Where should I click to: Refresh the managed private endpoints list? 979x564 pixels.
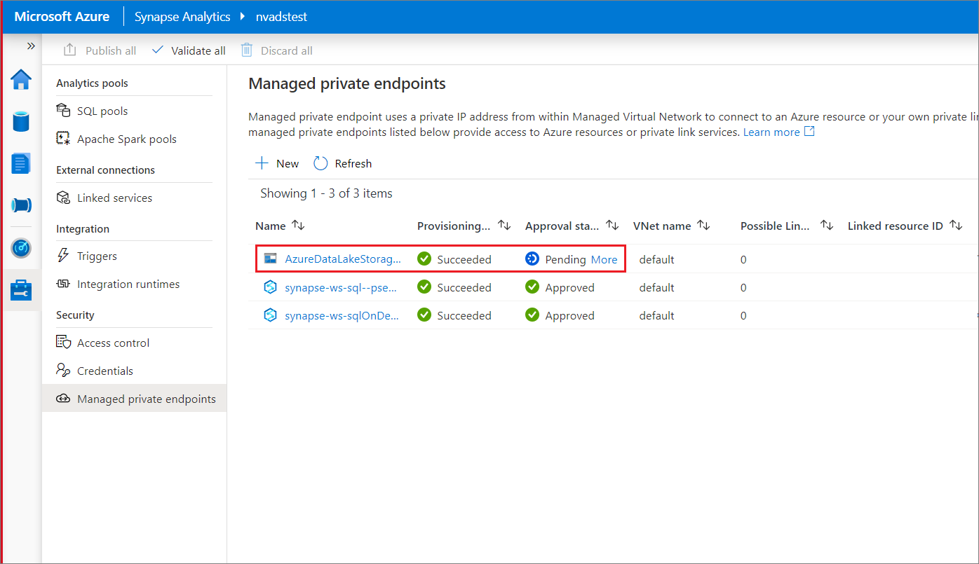click(x=342, y=163)
